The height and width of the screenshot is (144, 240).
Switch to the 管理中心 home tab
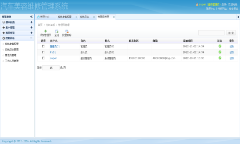click(43, 17)
